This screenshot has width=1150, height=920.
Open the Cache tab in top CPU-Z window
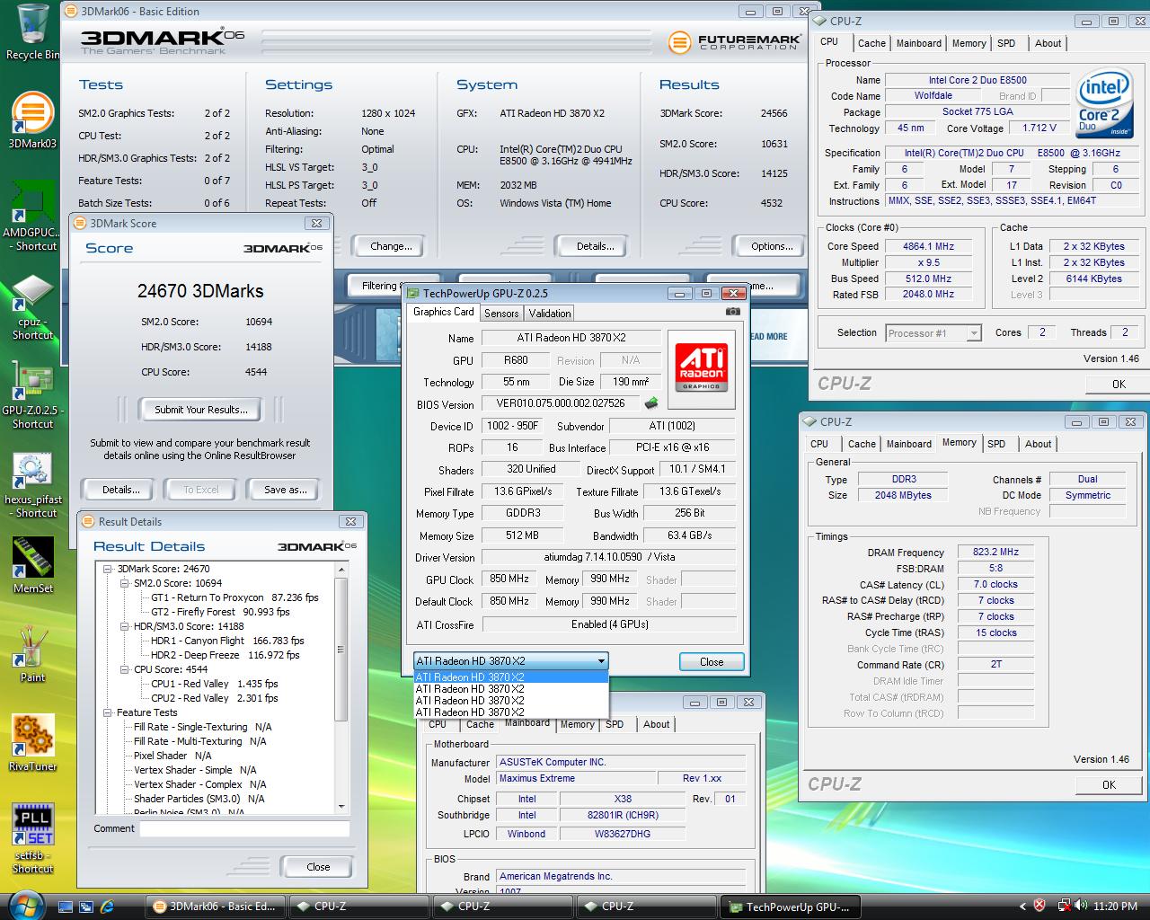[x=871, y=43]
